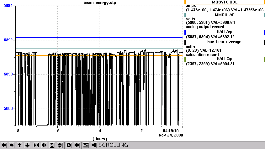This screenshot has width=265, height=149.
Task: Open the graph refresh wave icon
Action: click(x=86, y=145)
